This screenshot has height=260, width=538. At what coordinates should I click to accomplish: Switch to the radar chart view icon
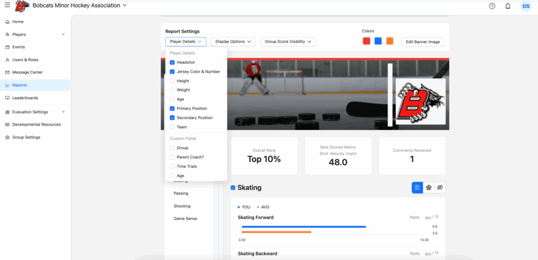429,188
